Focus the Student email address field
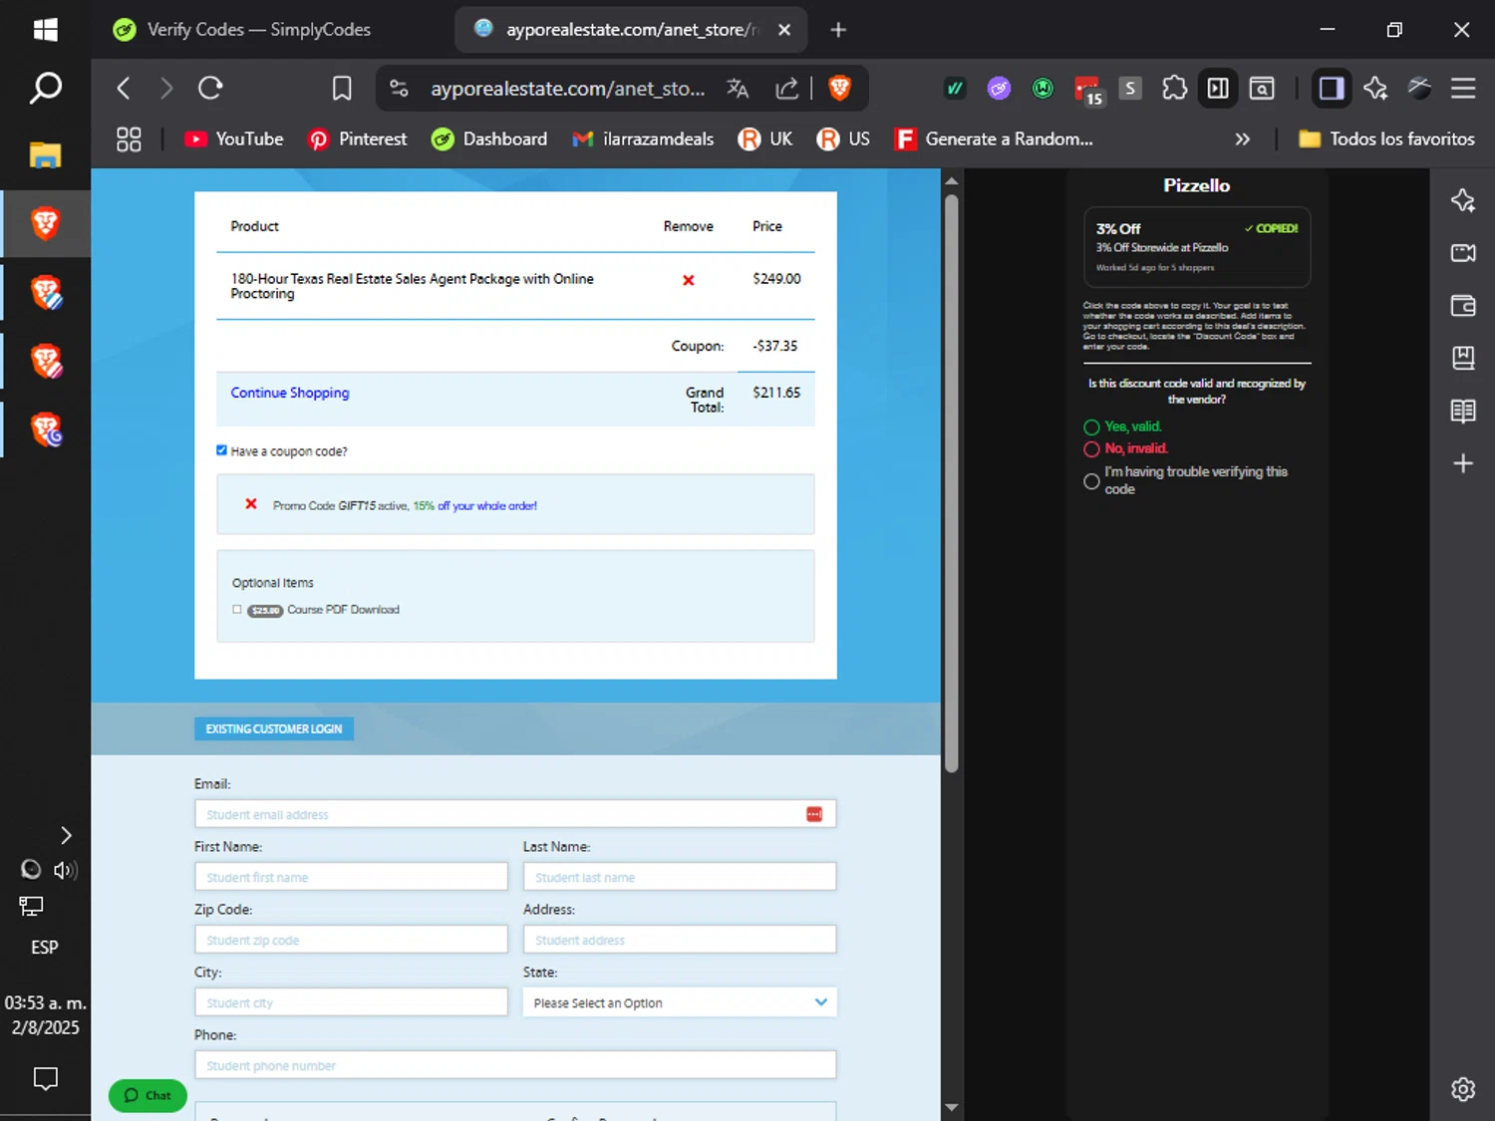Image resolution: width=1495 pixels, height=1121 pixels. [515, 814]
